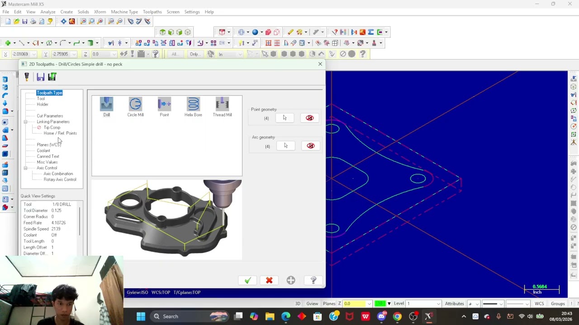Click the save parameters disk icon in dialog
This screenshot has height=325, width=579.
(x=40, y=77)
